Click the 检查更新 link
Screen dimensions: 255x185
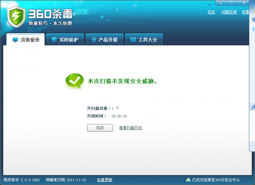105,180
